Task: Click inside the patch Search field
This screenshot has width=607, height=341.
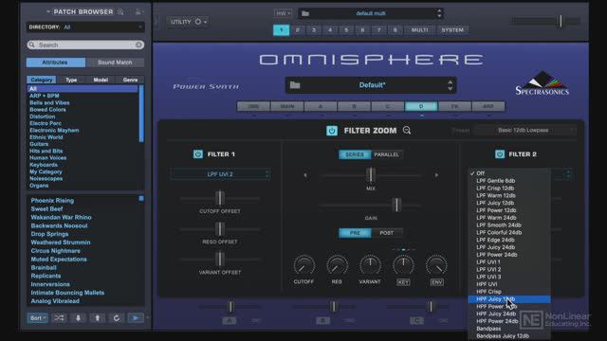Action: coord(85,45)
